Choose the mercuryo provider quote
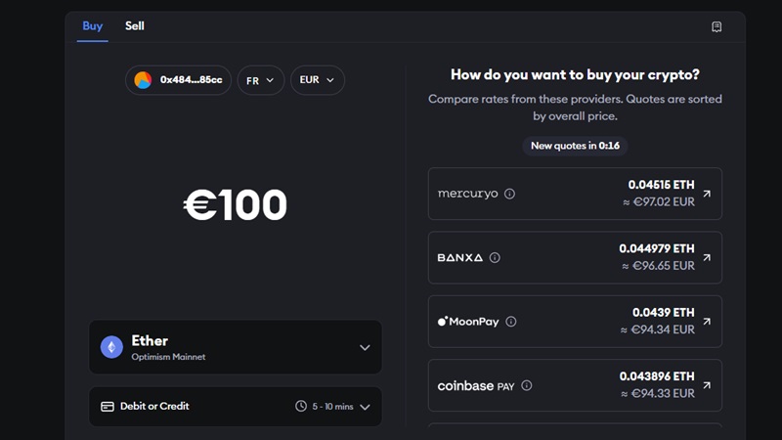 (x=575, y=194)
